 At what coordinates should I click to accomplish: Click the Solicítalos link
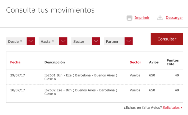click(171, 107)
